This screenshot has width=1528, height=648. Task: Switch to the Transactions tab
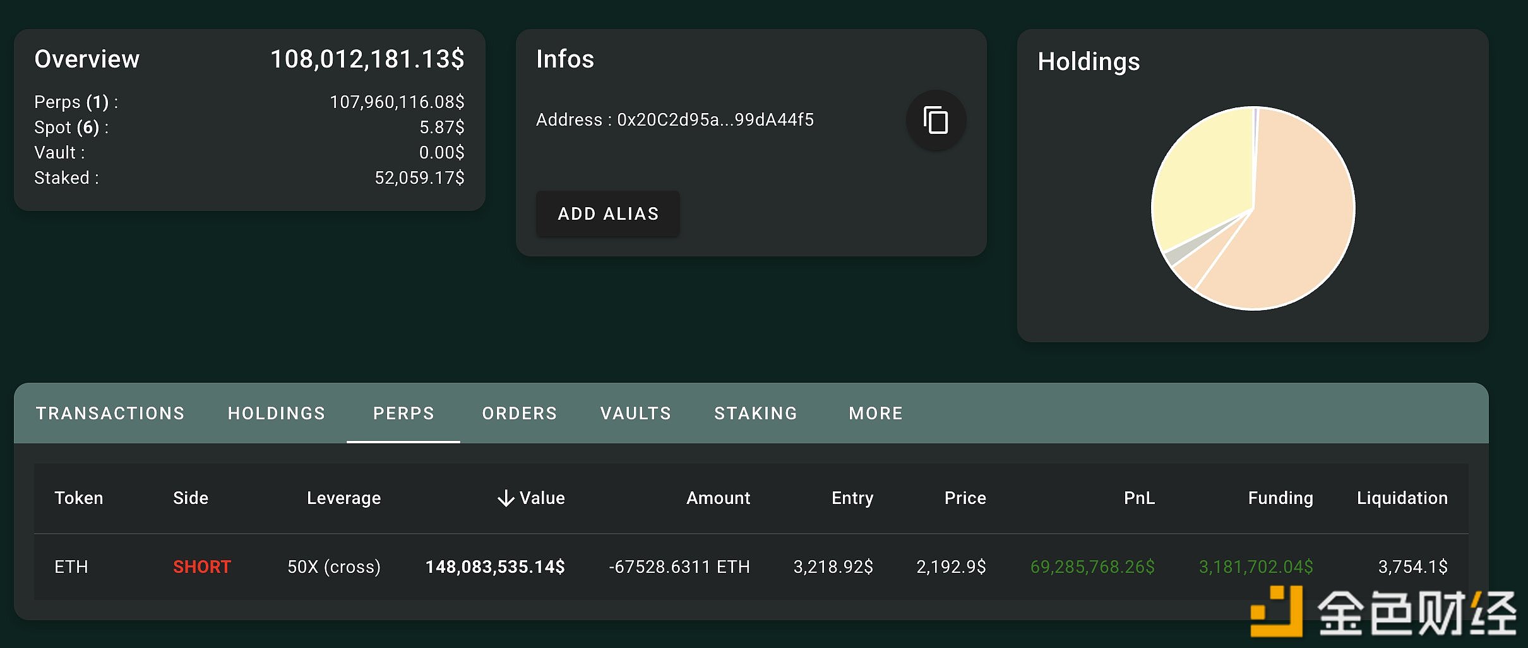click(110, 413)
